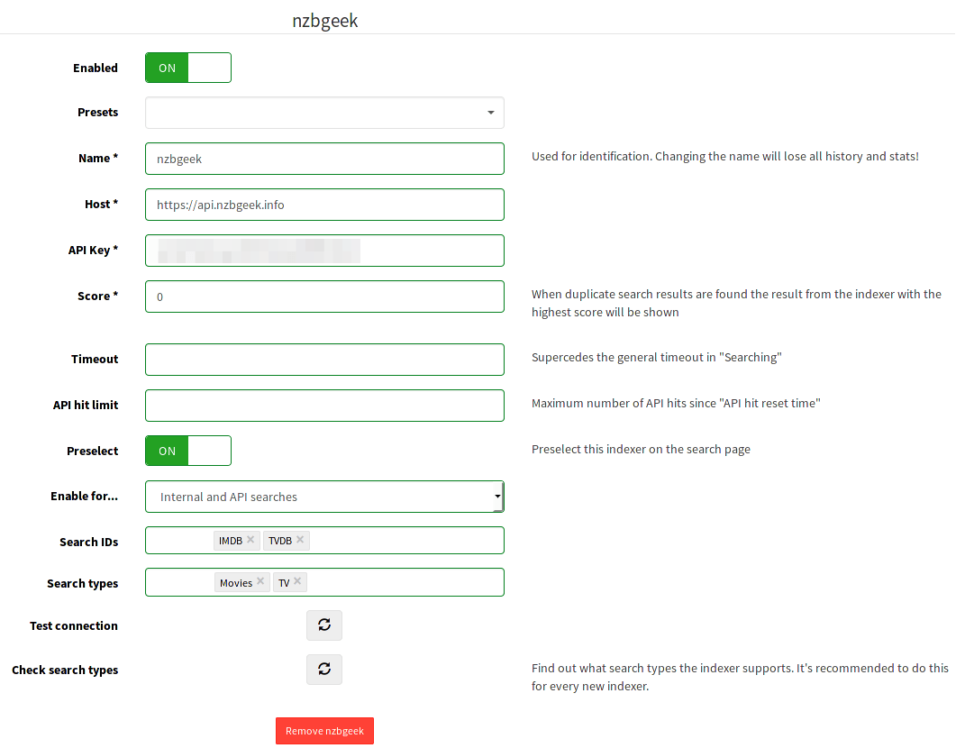Toggle the Enabled switch off
Viewport: 956px width, 748px height.
[188, 68]
